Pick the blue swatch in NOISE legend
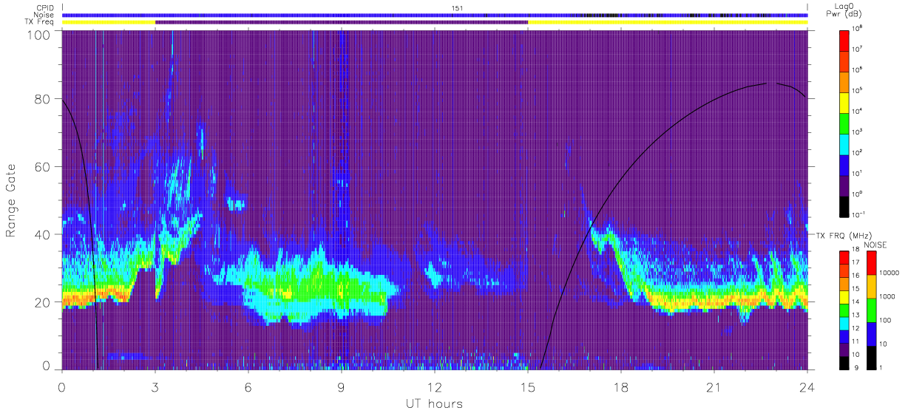908x419 pixels. [872, 334]
